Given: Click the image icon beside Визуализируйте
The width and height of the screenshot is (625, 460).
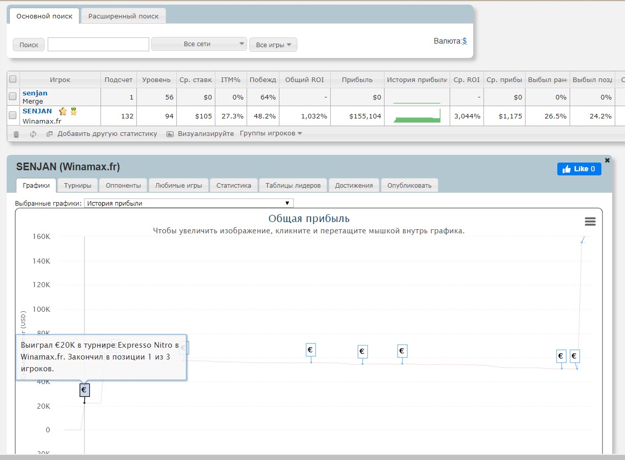Looking at the screenshot, I should coord(169,134).
